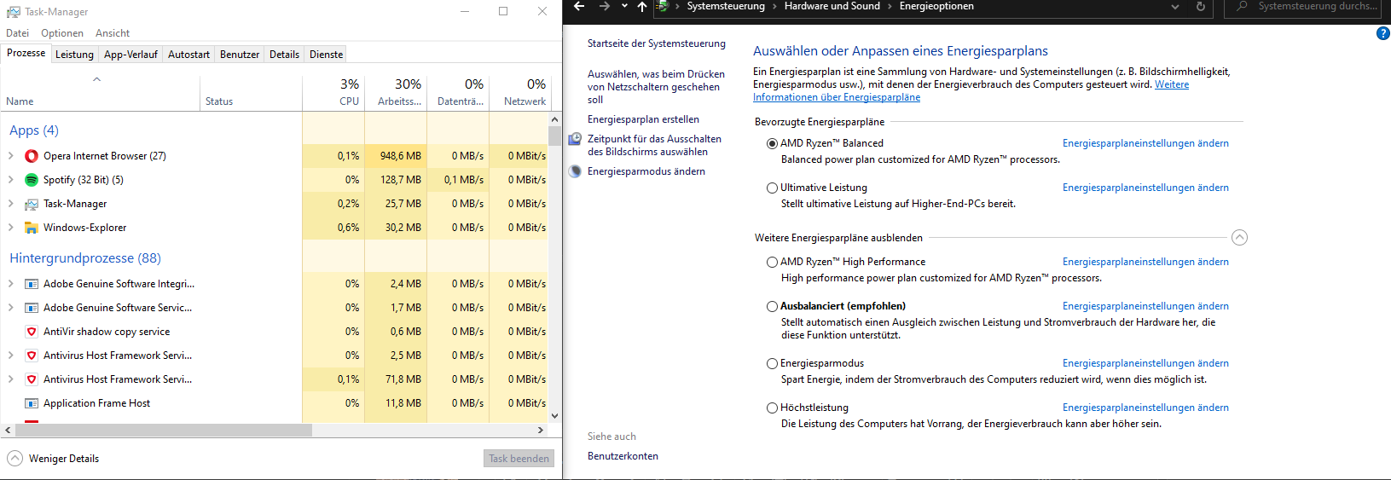Viewport: 1391px width, 480px height.
Task: Click Hardware und Sound breadcrumb
Action: pyautogui.click(x=832, y=6)
